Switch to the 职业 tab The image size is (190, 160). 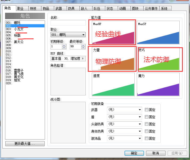tap(22, 9)
